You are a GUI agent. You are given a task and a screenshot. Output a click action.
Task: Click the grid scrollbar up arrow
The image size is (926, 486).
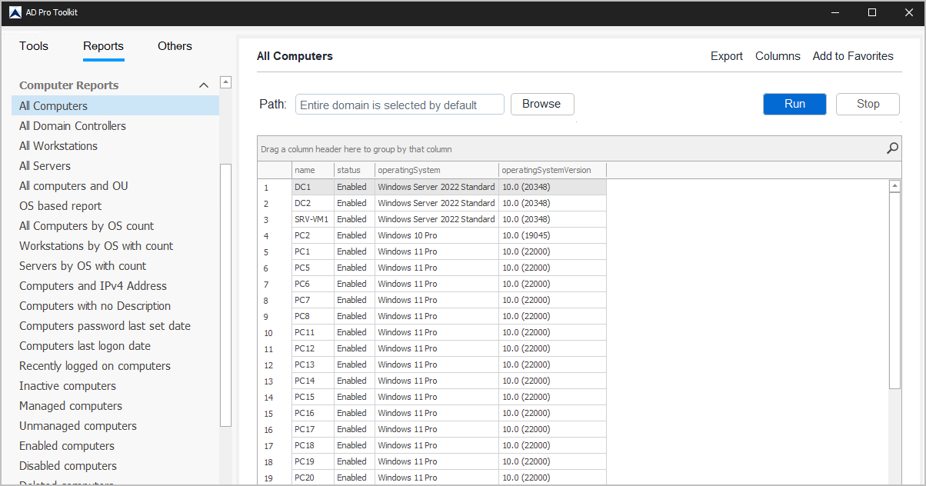tap(894, 186)
